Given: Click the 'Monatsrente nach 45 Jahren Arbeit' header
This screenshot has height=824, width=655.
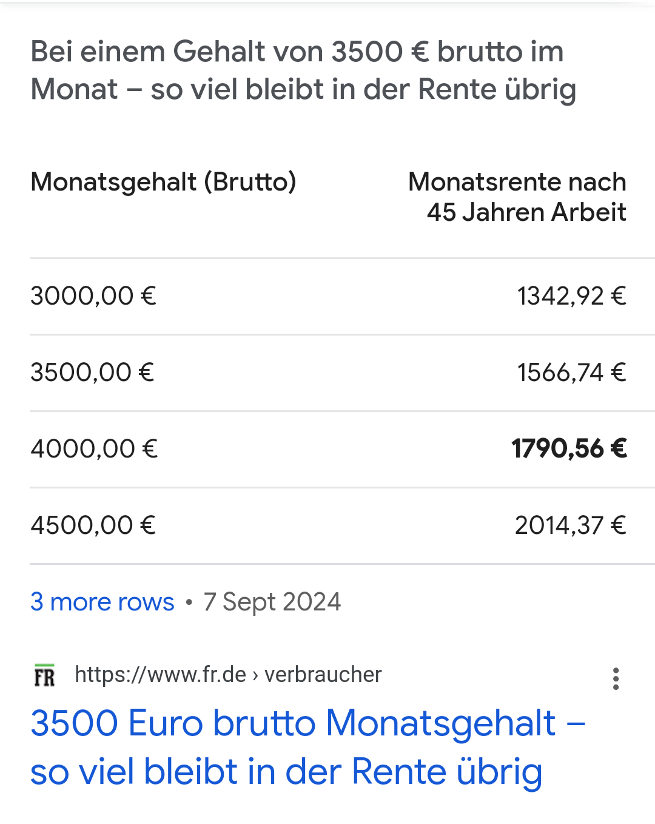Looking at the screenshot, I should [x=517, y=197].
